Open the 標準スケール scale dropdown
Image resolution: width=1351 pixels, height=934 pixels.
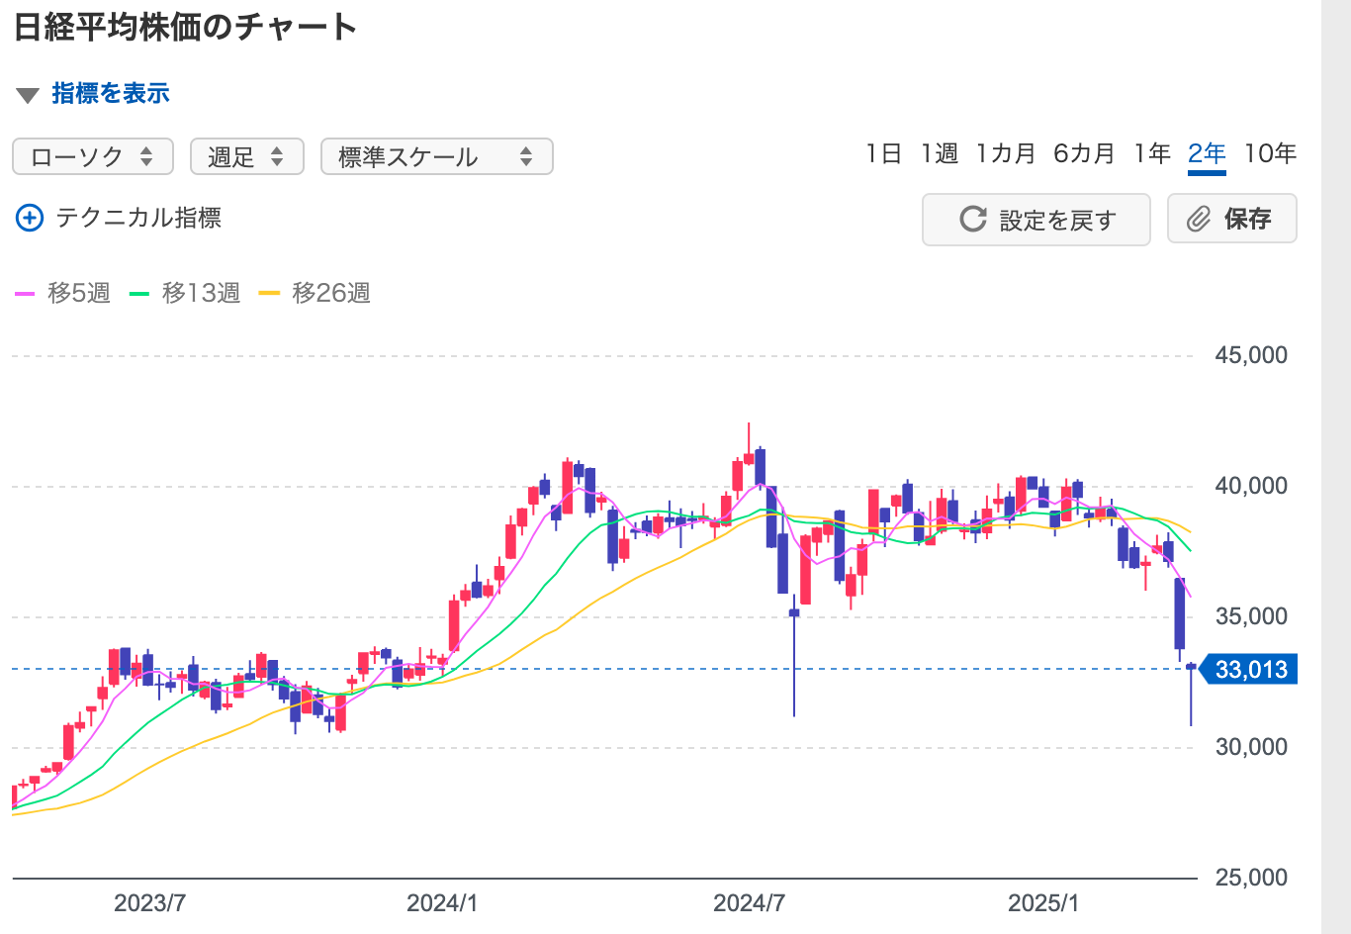pos(436,156)
